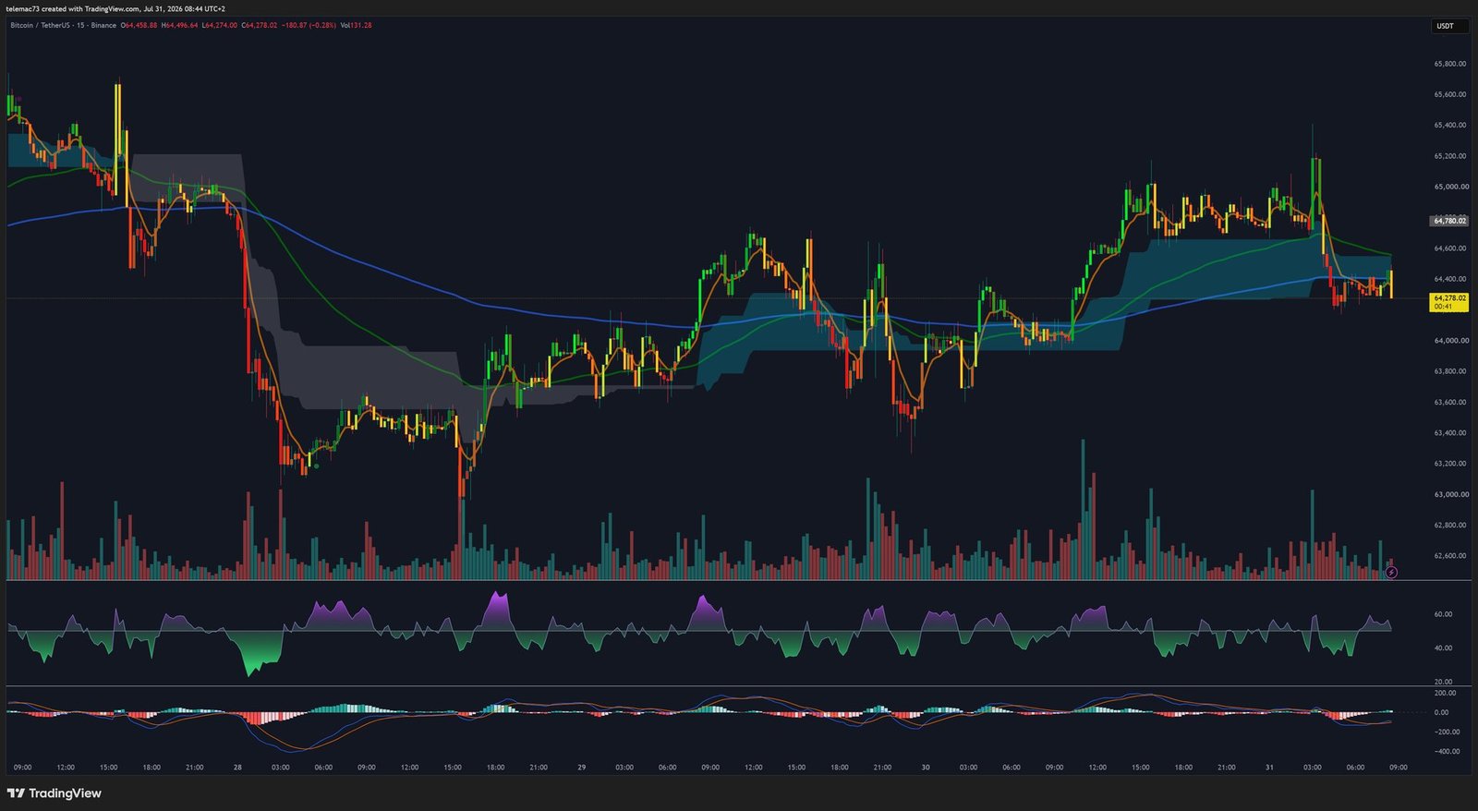This screenshot has height=811, width=1478.
Task: Click the MACD scale label 200.00
Action: pyautogui.click(x=1445, y=693)
